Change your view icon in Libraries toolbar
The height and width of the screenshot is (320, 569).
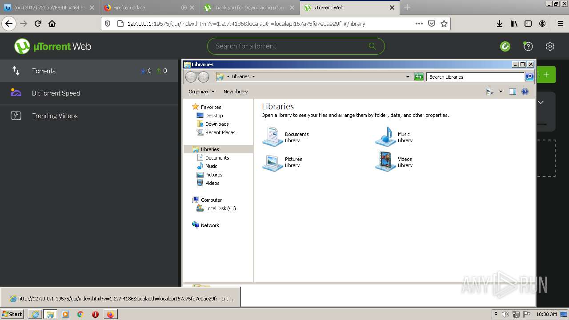[x=490, y=92]
